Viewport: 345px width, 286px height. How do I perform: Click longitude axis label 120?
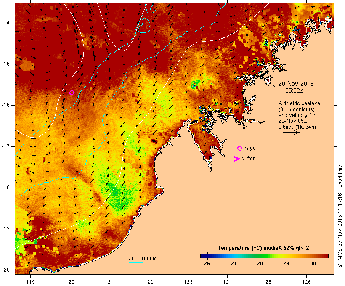pos(70,282)
